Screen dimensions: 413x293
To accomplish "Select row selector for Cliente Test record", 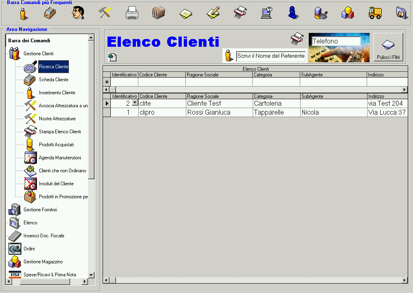I will pos(107,103).
